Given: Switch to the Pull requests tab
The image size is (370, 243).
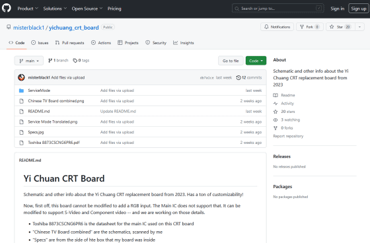Looking at the screenshot, I should (69, 43).
